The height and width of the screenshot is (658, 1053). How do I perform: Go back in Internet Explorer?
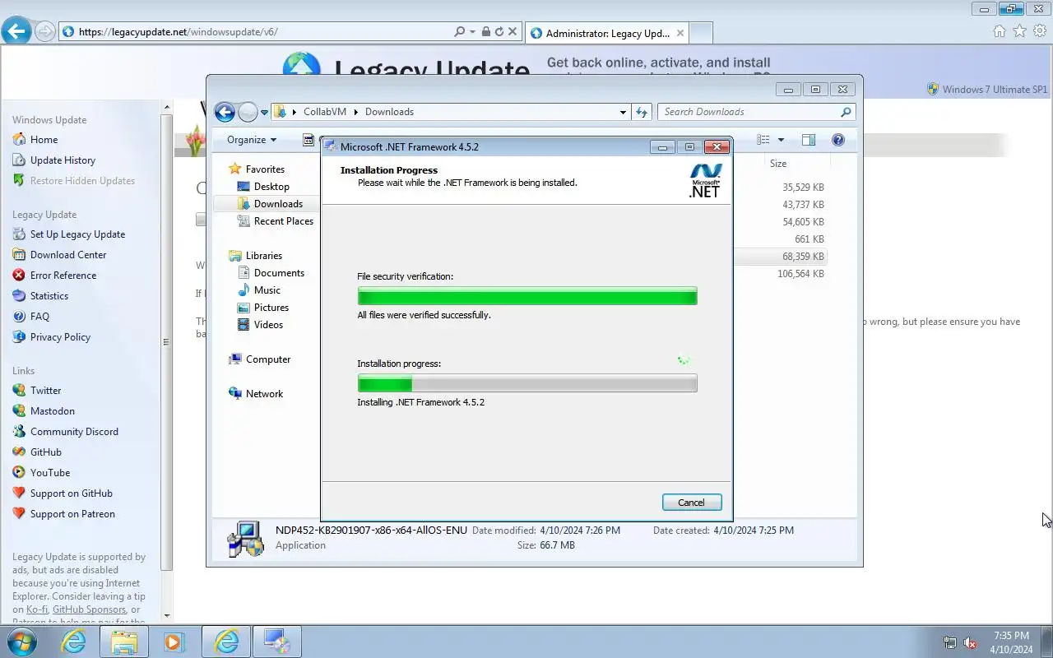16,31
